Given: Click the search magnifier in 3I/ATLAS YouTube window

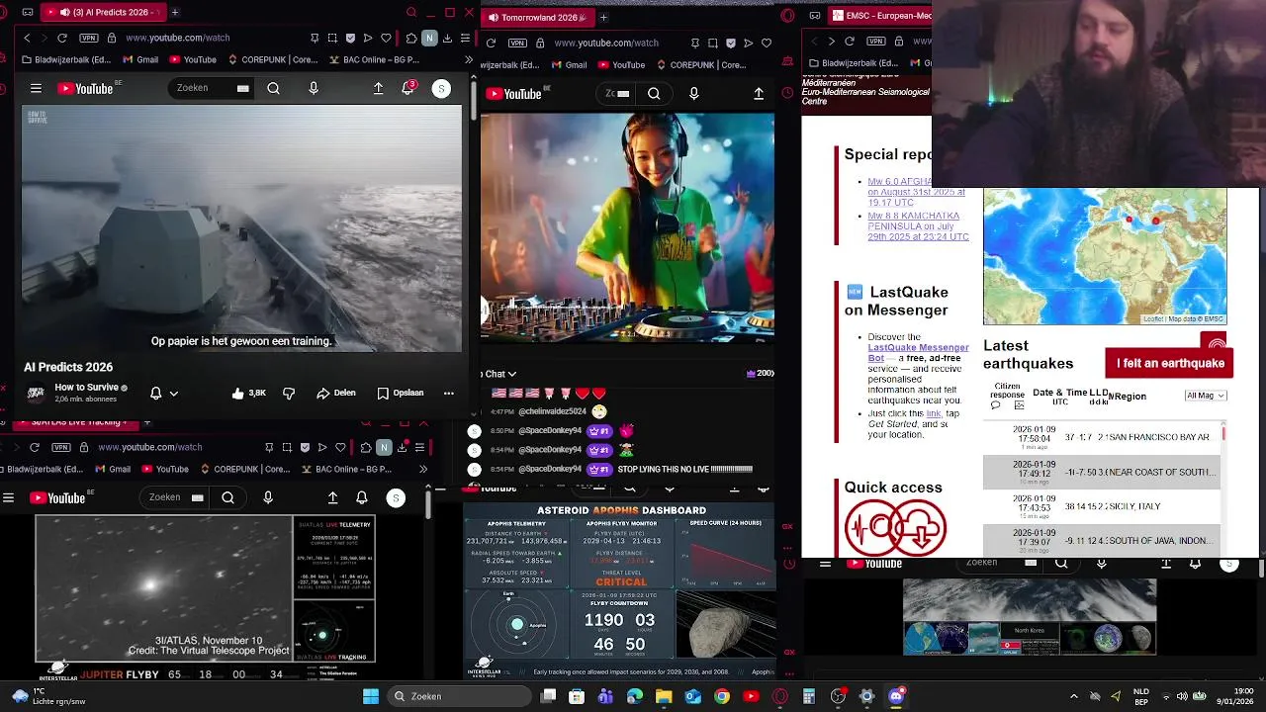Looking at the screenshot, I should tap(227, 497).
